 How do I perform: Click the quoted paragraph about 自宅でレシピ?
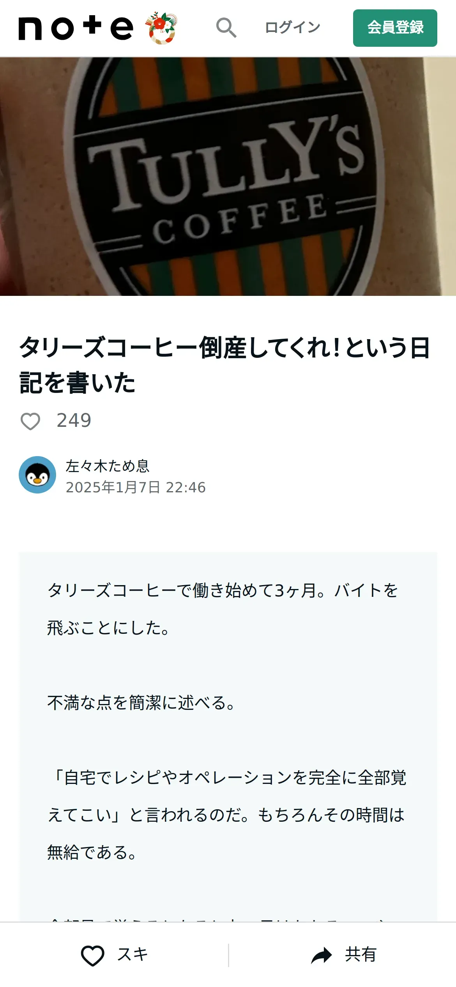click(226, 815)
